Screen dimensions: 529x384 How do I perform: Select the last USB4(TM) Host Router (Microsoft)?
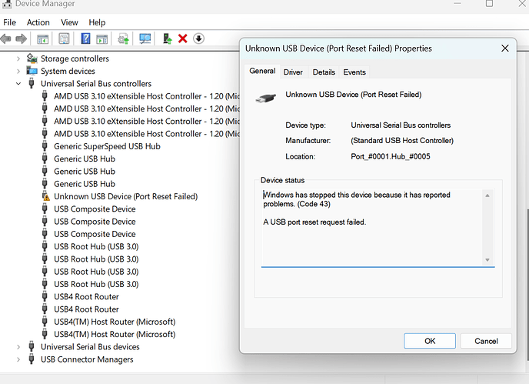point(115,334)
